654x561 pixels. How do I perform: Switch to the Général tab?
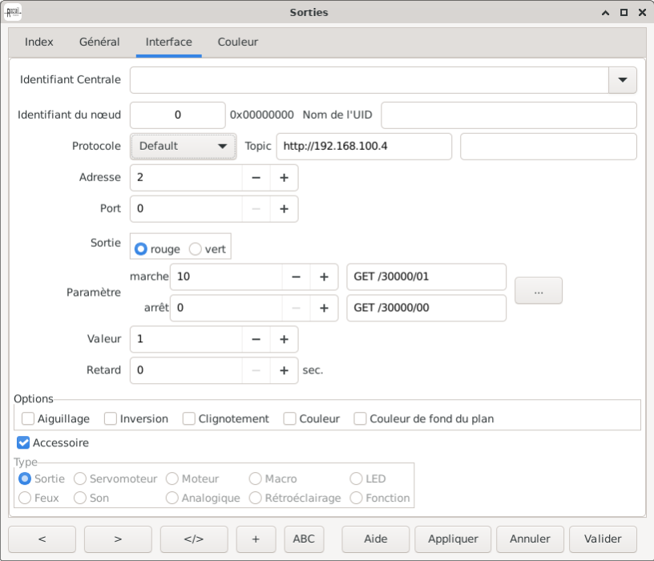(99, 42)
